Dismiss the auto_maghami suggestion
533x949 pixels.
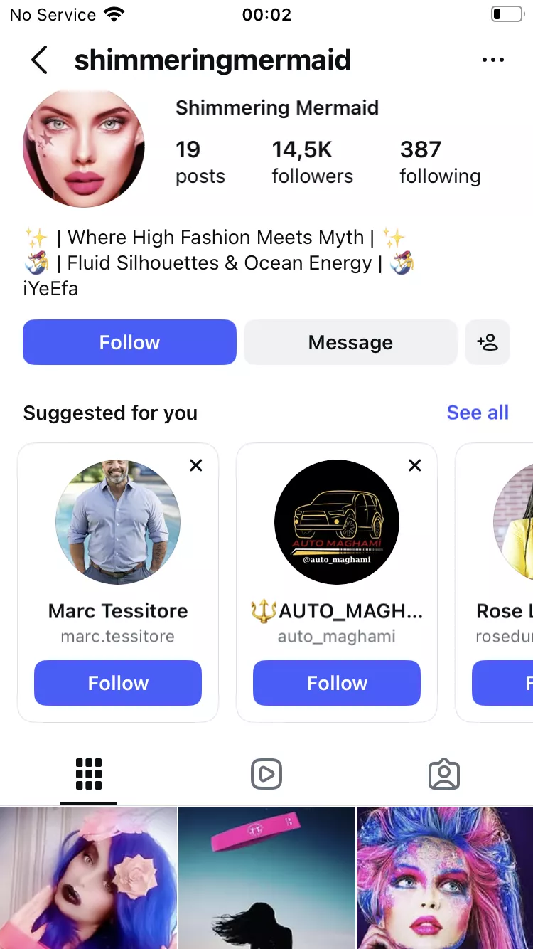point(415,465)
